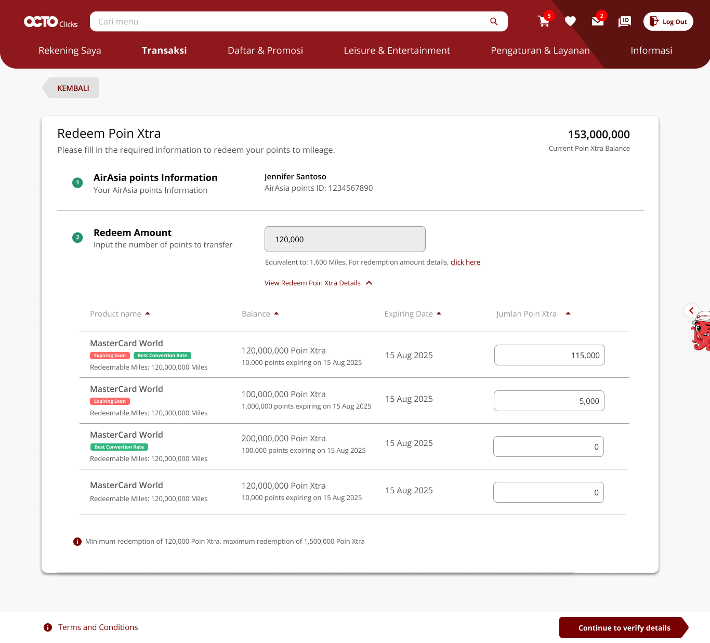Click Continue to verify details button

pyautogui.click(x=624, y=628)
